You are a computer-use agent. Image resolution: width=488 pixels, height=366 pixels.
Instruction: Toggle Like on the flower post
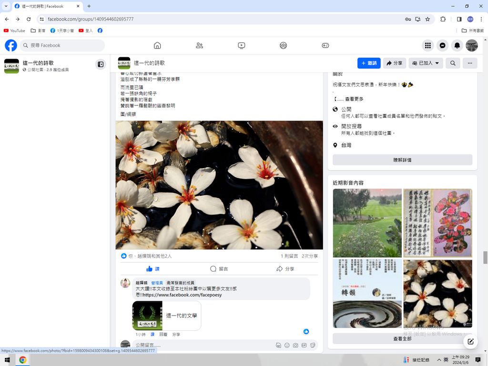click(153, 269)
